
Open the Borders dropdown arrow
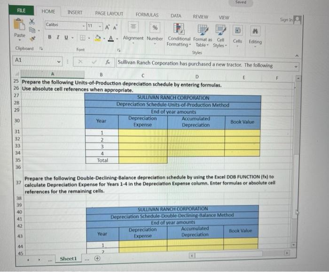89,38
